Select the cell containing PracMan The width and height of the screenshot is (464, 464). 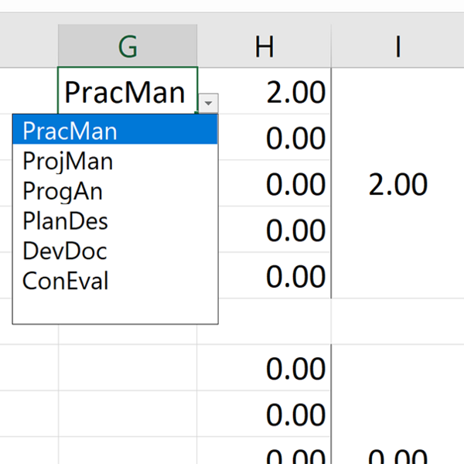pyautogui.click(x=124, y=93)
